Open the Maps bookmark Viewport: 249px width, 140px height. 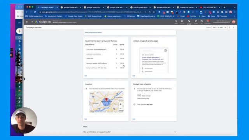pos(202,16)
